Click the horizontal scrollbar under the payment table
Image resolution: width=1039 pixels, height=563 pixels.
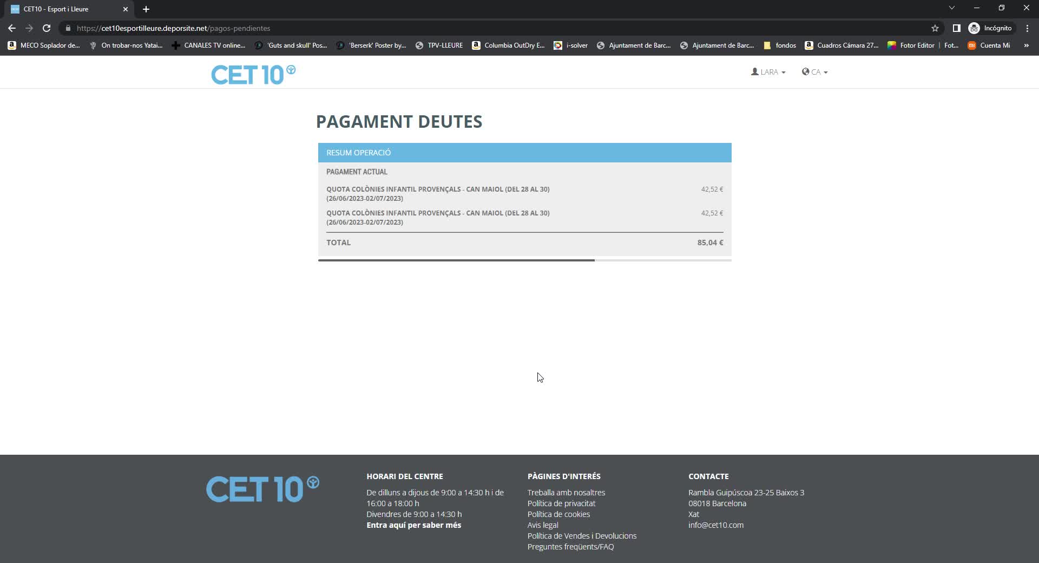456,260
